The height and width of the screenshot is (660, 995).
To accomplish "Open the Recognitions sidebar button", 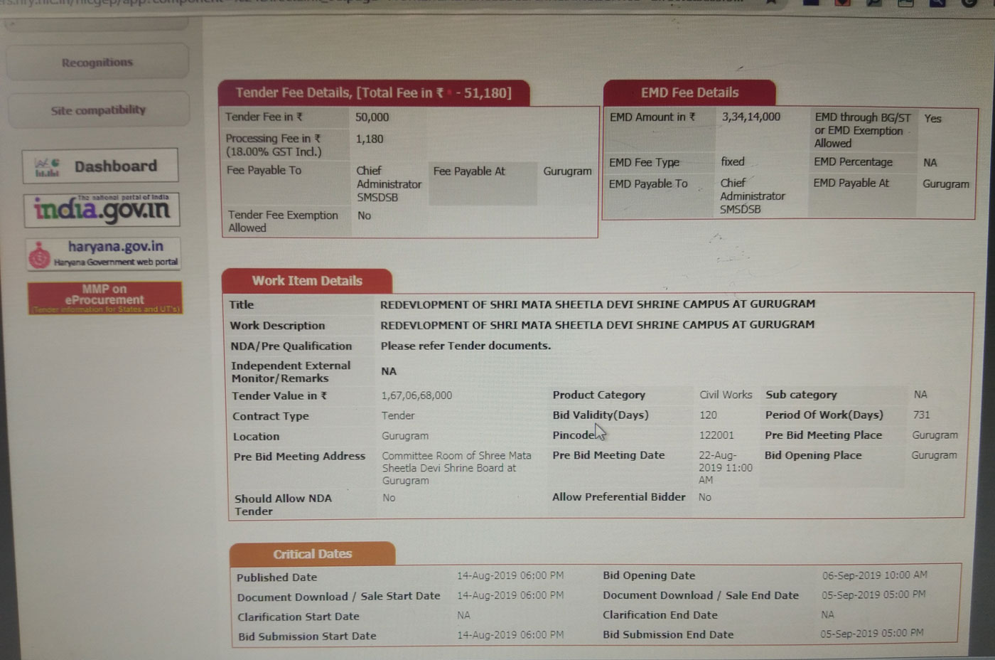I will 97,63.
